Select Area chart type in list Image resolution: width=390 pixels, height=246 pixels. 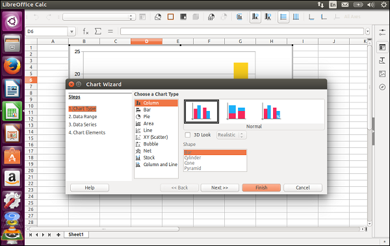click(x=156, y=123)
